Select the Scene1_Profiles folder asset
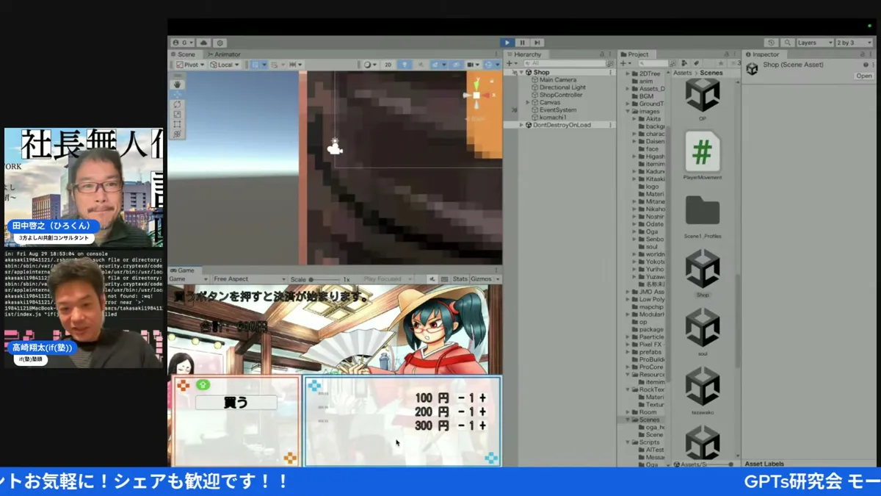 (703, 212)
